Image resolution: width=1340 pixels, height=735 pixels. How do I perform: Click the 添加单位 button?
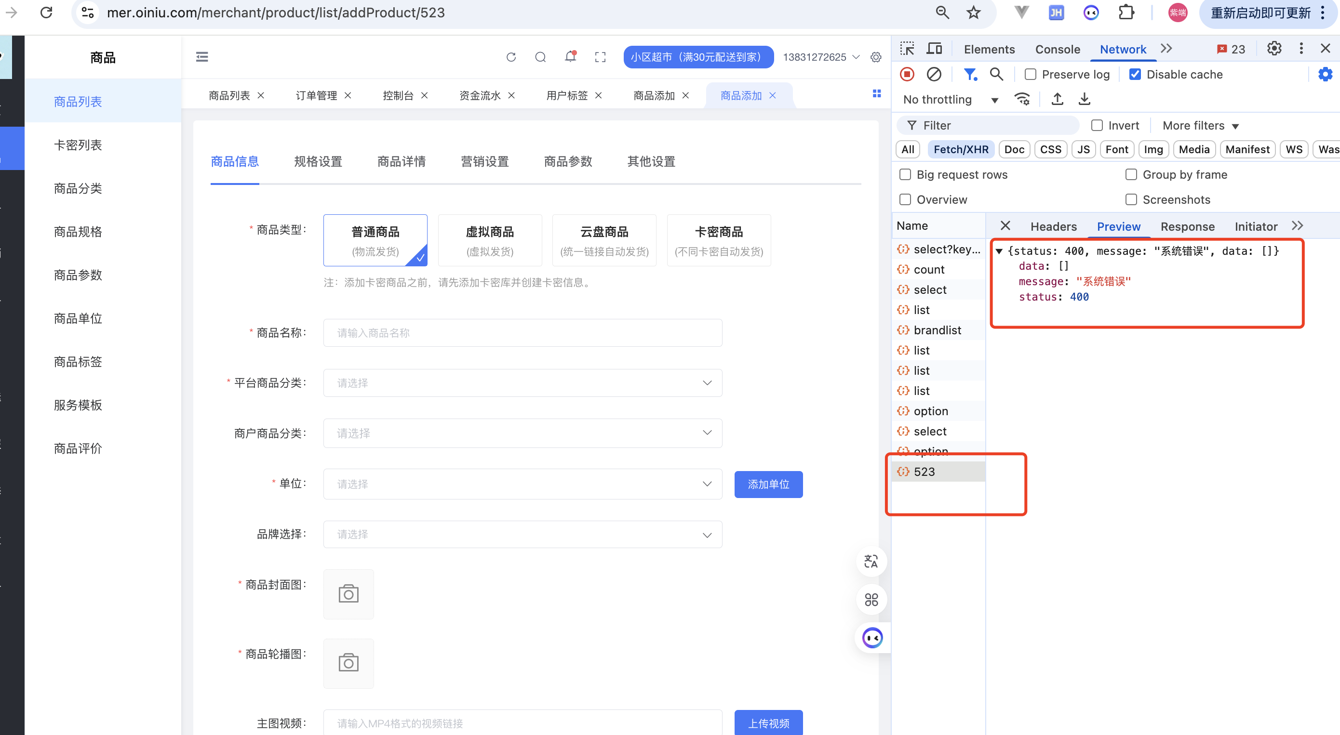pos(768,484)
